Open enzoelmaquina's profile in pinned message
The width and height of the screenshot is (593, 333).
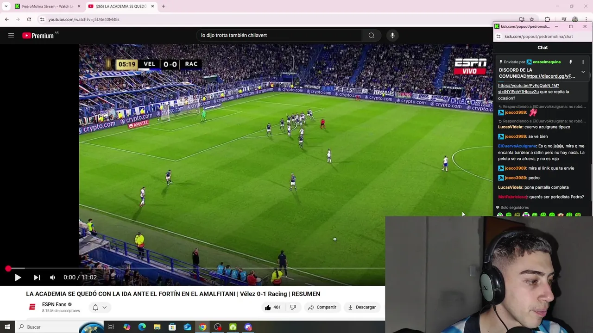(547, 62)
